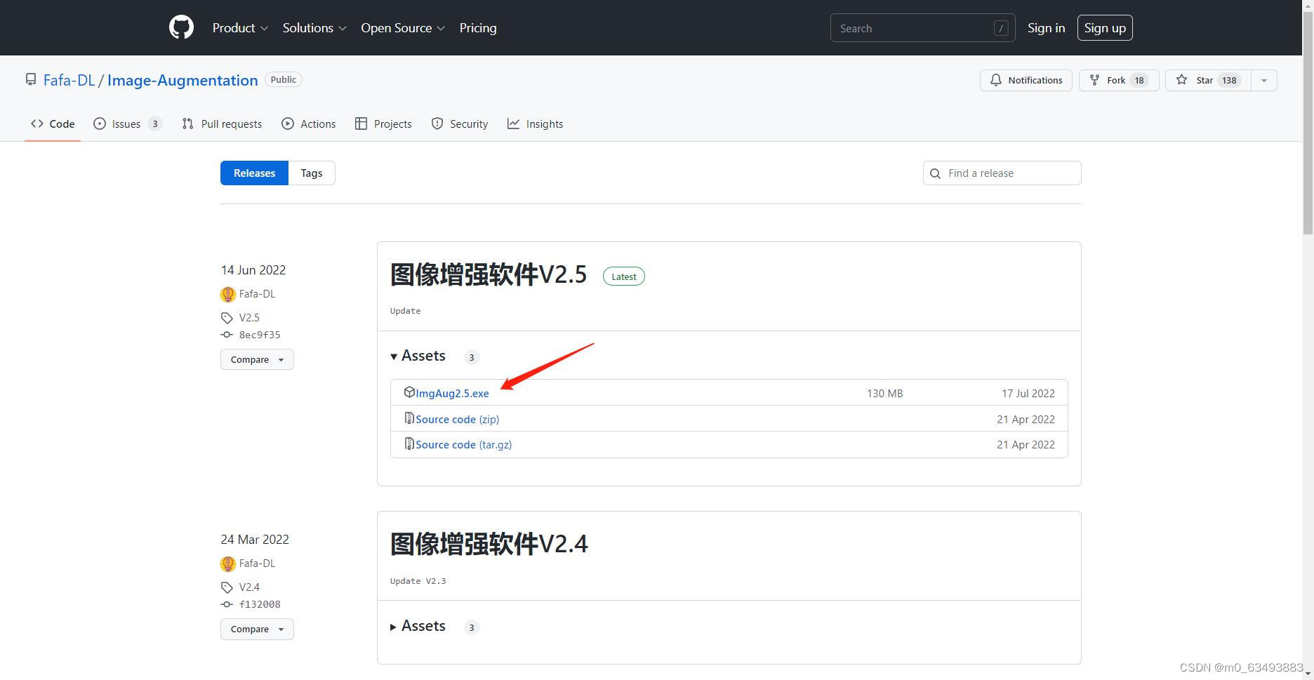This screenshot has height=680, width=1314.
Task: Click the zip file icon beside Source code (zip)
Action: coord(409,418)
